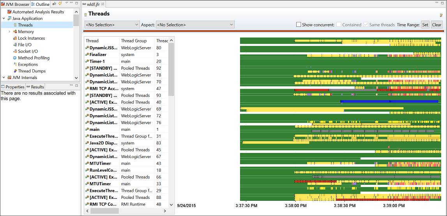Select the Lock Instances page icon
The image size is (447, 216).
pyautogui.click(x=15, y=38)
